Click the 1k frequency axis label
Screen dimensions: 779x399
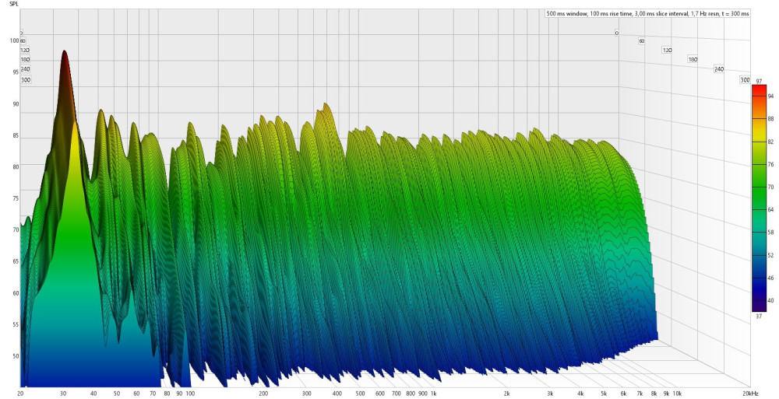433,394
